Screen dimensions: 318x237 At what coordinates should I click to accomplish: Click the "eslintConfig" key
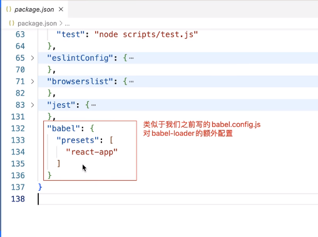coord(80,58)
